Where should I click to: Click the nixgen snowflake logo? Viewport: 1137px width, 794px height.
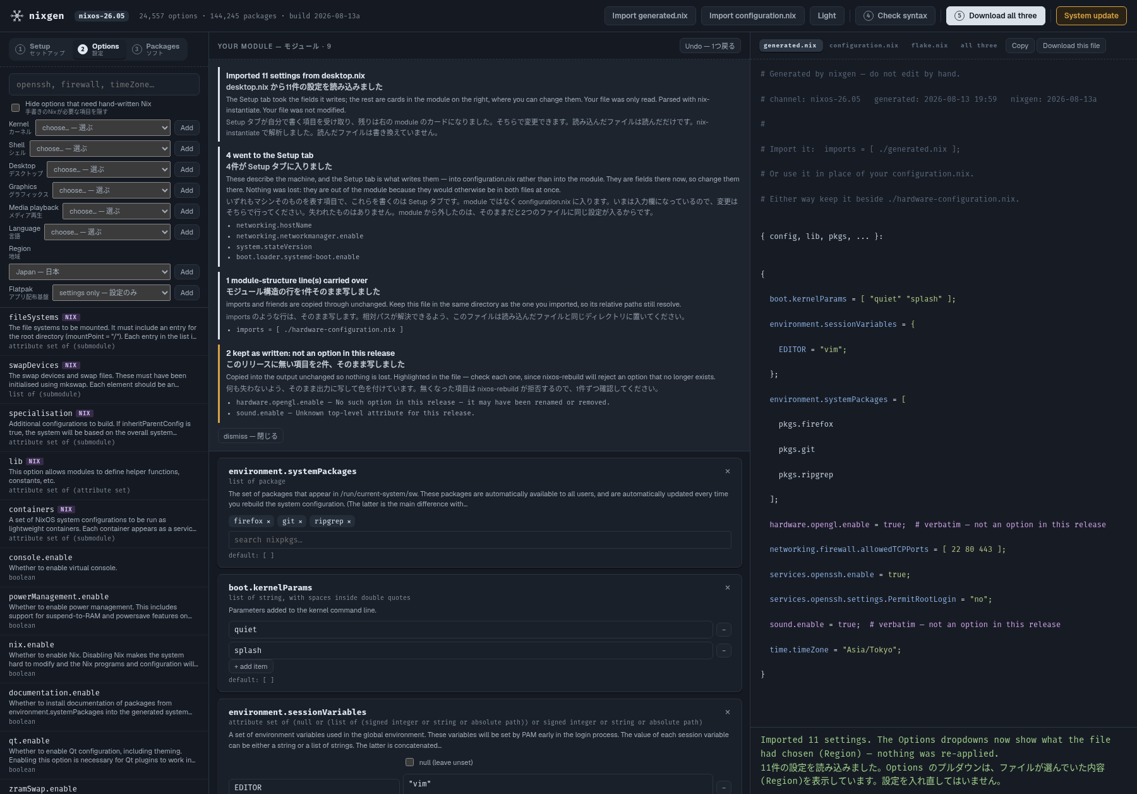[x=17, y=16]
